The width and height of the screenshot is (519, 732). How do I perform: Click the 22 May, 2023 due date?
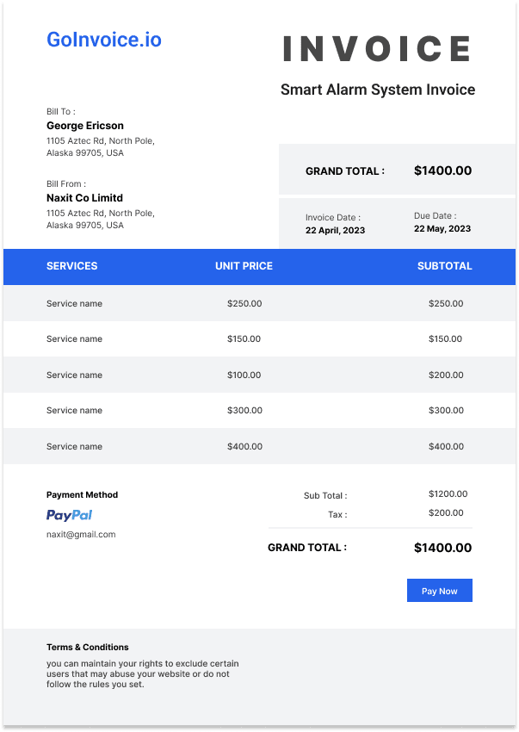[x=442, y=229]
